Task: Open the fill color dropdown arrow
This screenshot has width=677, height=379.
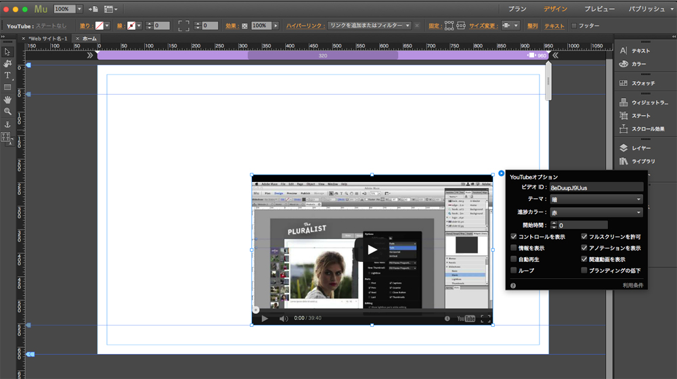Action: click(107, 26)
